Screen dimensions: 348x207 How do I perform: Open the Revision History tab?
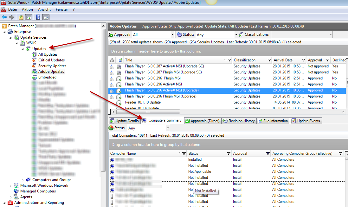click(x=239, y=121)
